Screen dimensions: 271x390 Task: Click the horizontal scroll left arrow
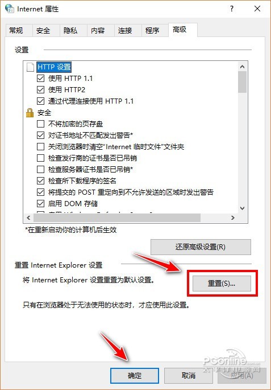click(28, 217)
